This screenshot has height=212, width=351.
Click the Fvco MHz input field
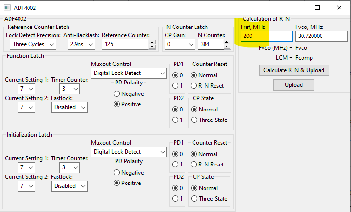321,36
